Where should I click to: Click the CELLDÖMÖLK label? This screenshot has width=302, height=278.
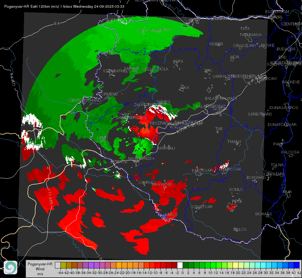tap(155, 69)
